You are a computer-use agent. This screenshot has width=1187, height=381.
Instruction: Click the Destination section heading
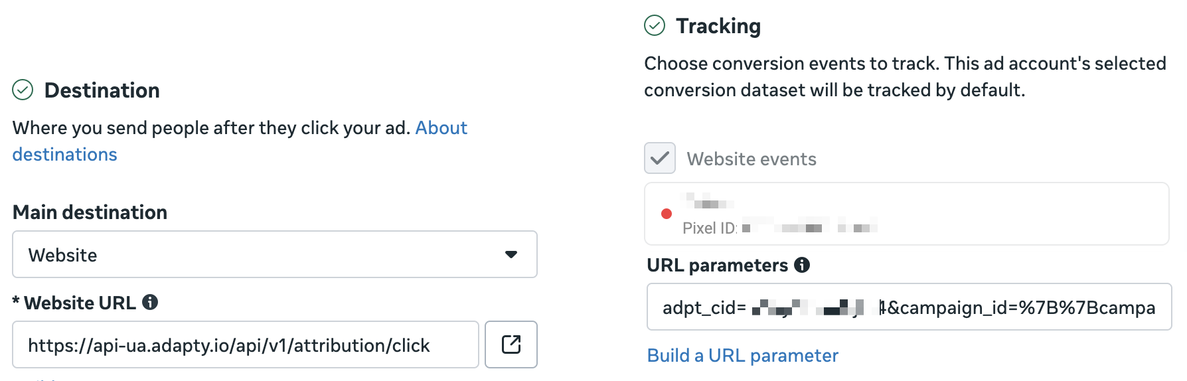tap(102, 90)
